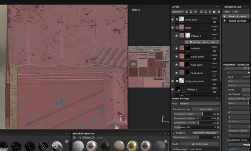Undock the Layers panel with float icon

click(217, 7)
